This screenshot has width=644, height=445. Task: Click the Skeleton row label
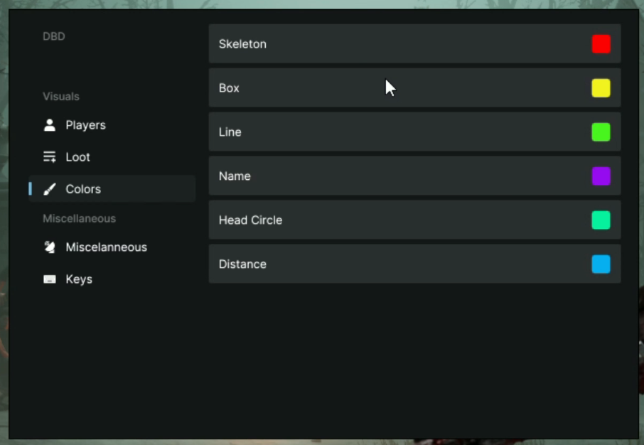[x=242, y=44]
